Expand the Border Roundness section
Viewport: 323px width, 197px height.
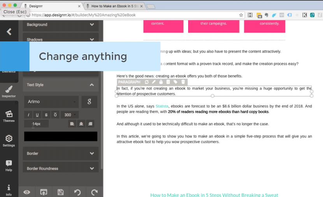(60, 169)
